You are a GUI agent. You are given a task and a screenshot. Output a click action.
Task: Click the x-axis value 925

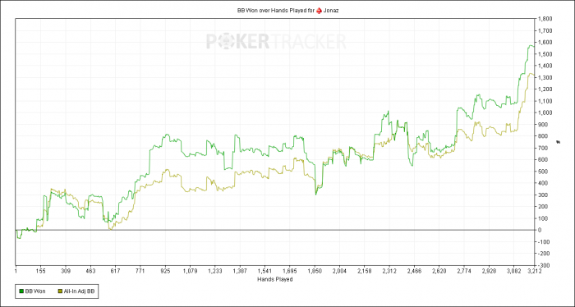coord(165,272)
